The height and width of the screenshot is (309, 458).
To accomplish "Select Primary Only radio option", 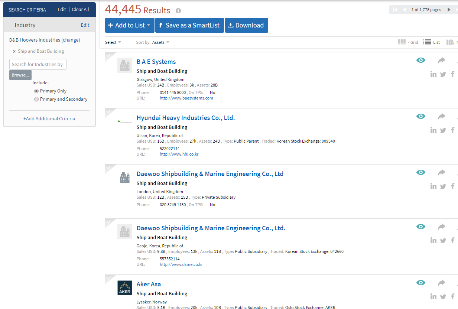I will 36,91.
